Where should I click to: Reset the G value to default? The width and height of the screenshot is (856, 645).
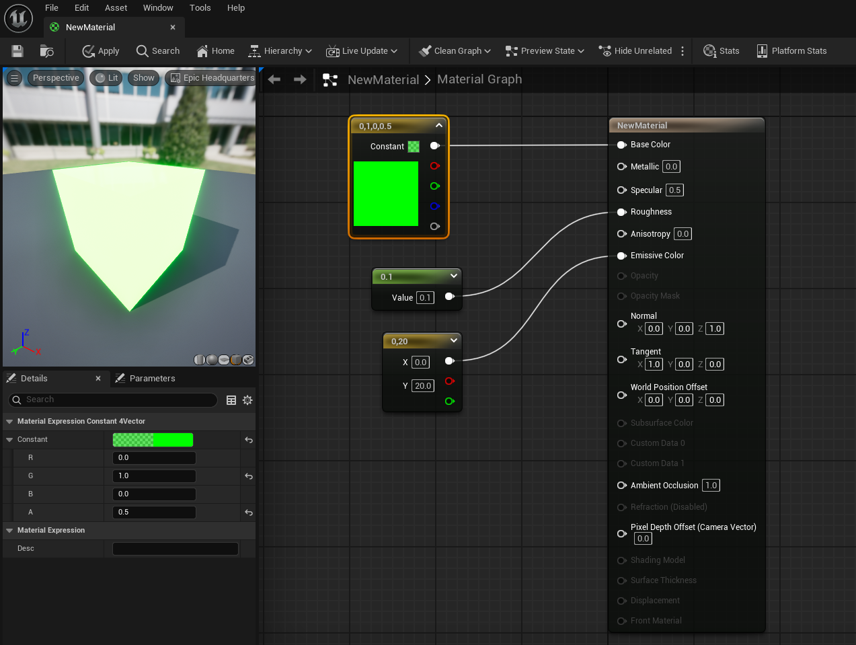(249, 476)
